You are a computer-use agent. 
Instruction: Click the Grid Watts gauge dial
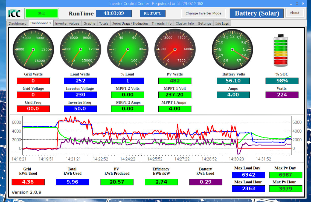[33, 49]
